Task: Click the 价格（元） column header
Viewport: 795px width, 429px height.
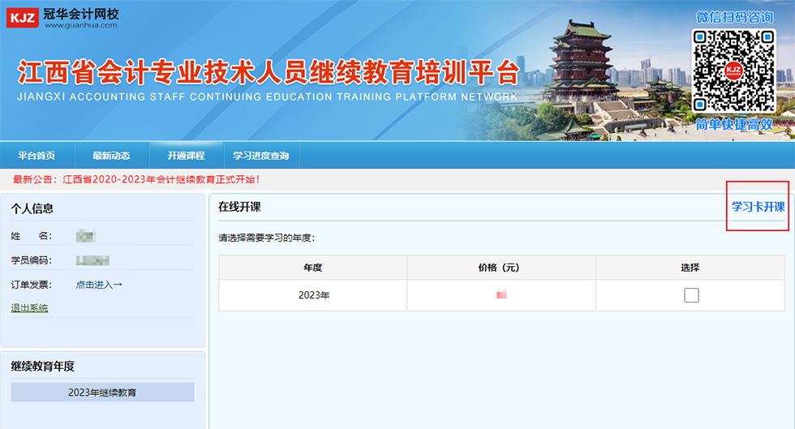Action: click(501, 268)
